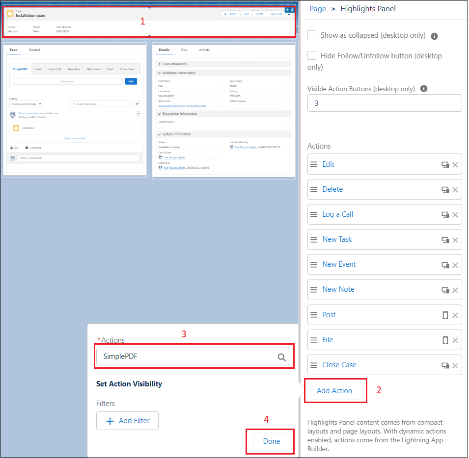Click info icon beside Show as collapsed

(434, 36)
